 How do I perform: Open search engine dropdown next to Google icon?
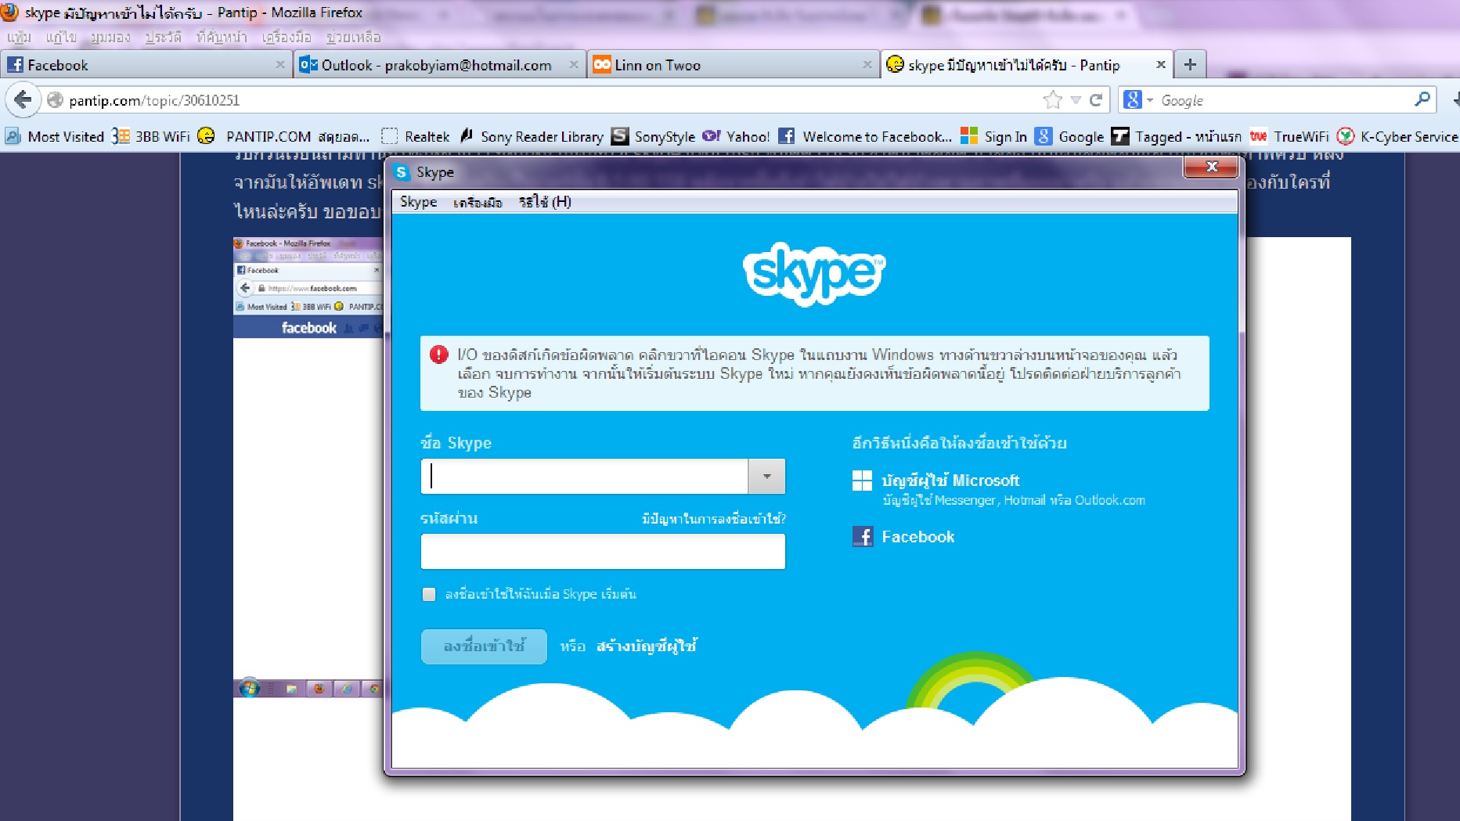1150,100
